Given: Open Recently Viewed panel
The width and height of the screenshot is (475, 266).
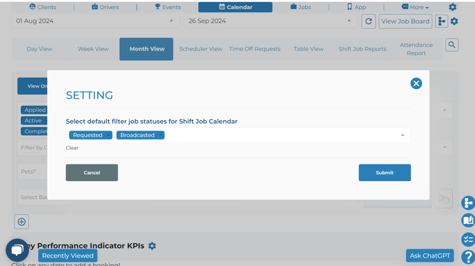Looking at the screenshot, I should click(68, 256).
